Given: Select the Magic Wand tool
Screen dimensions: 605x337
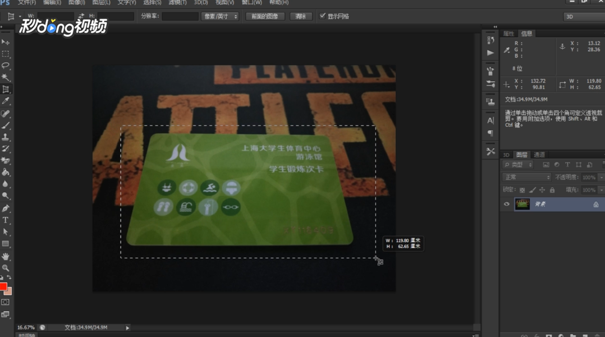Looking at the screenshot, I should tap(5, 77).
